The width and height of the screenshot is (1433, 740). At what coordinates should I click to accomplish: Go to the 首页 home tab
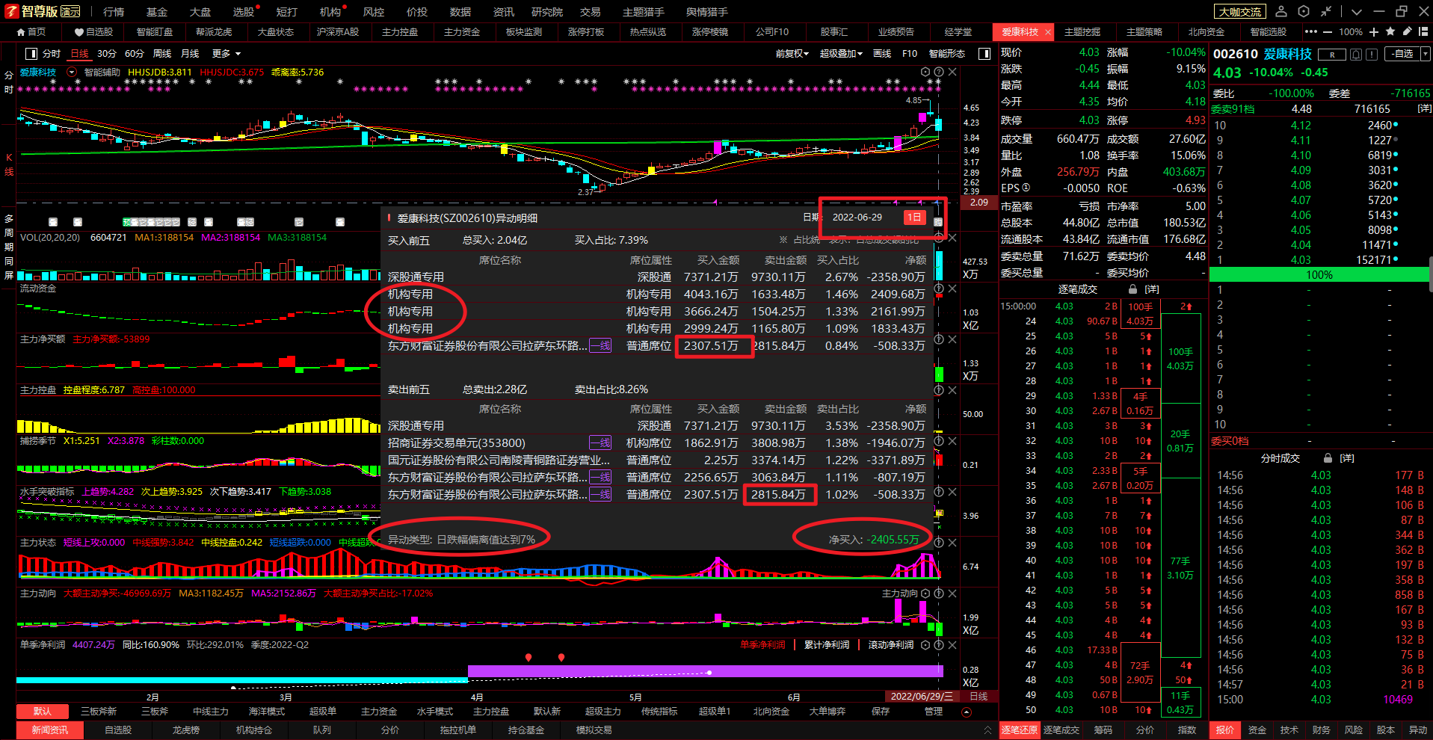31,32
